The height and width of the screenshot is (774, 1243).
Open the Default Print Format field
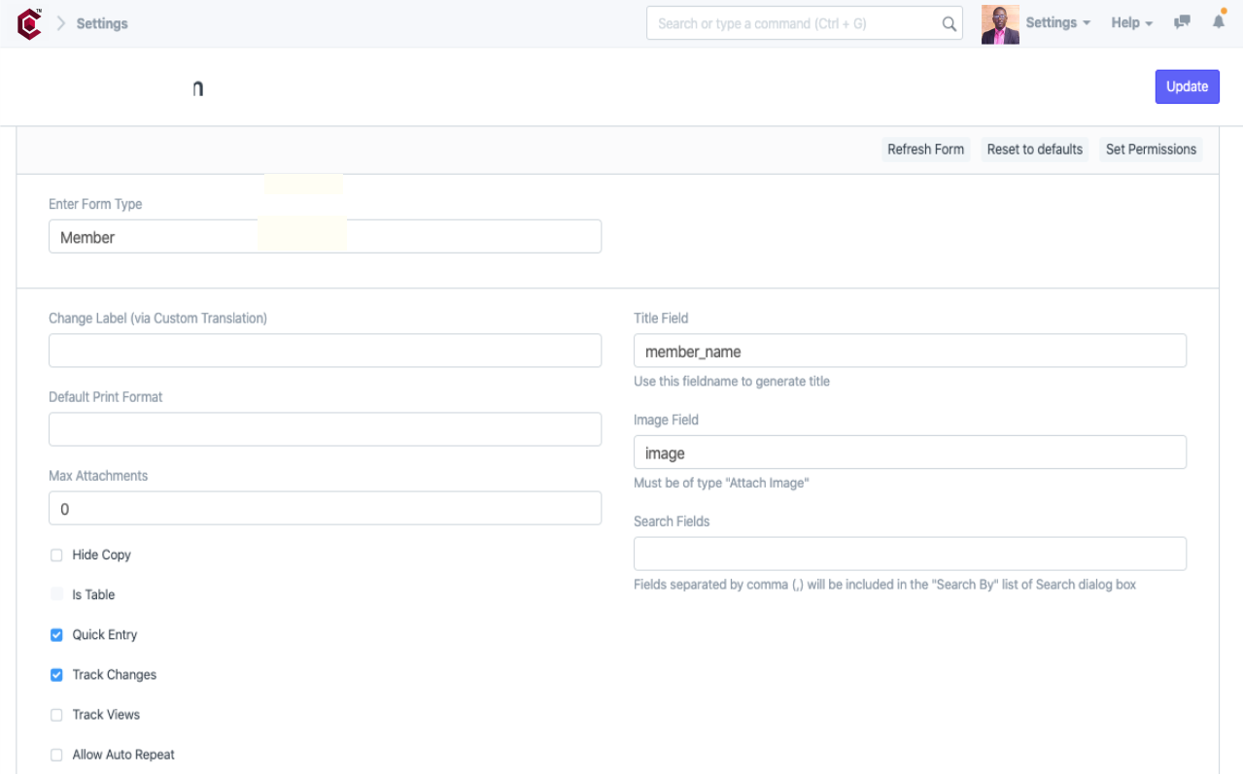(x=325, y=428)
